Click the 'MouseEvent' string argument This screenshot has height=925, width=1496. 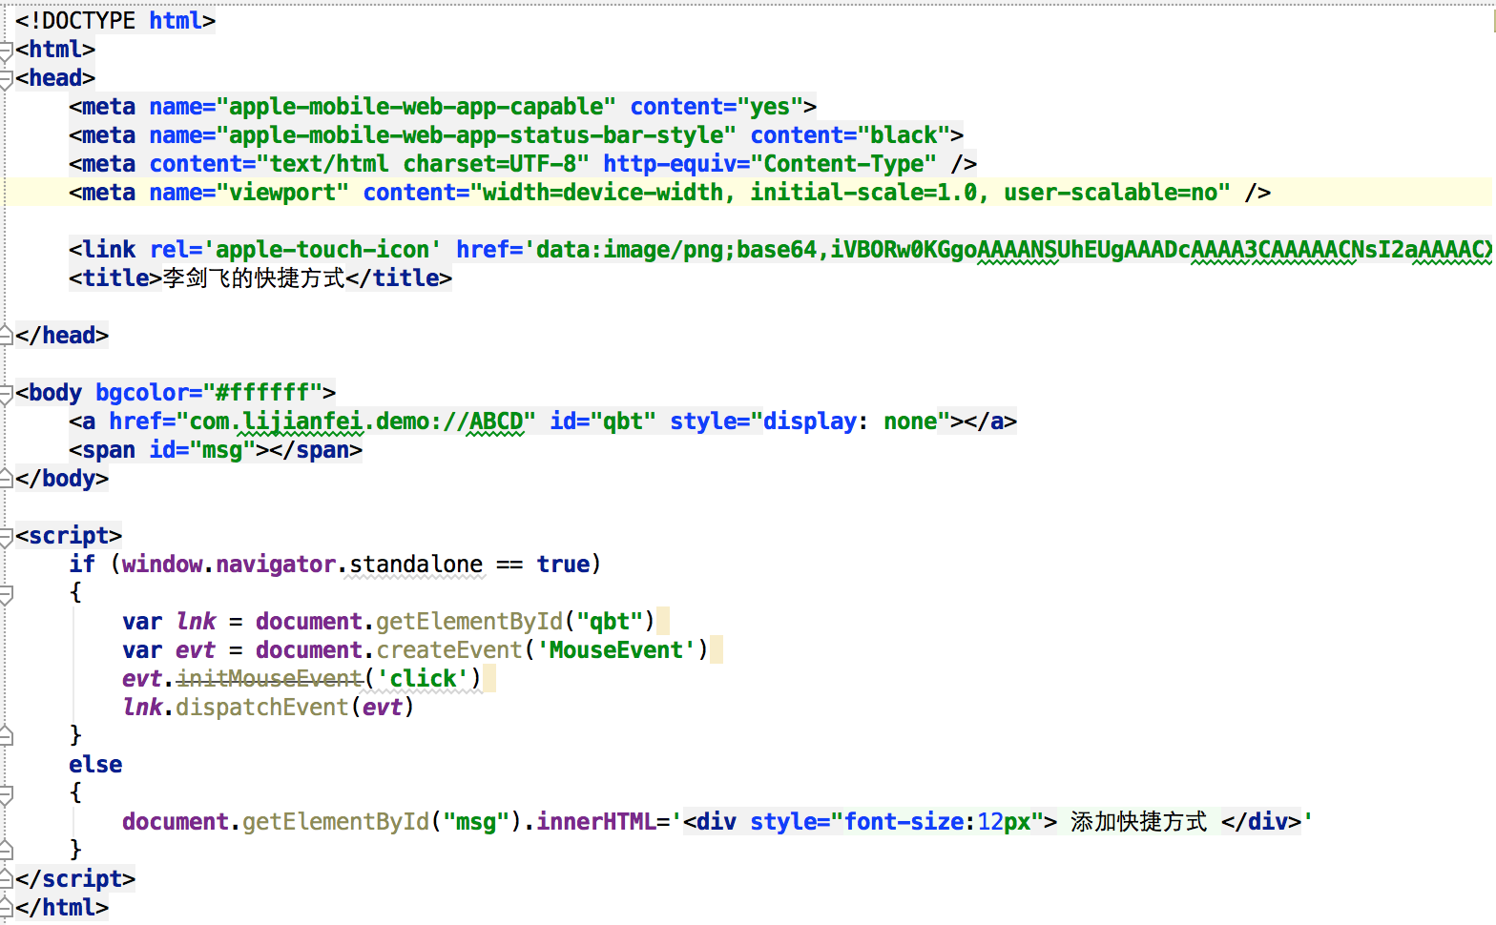point(616,650)
